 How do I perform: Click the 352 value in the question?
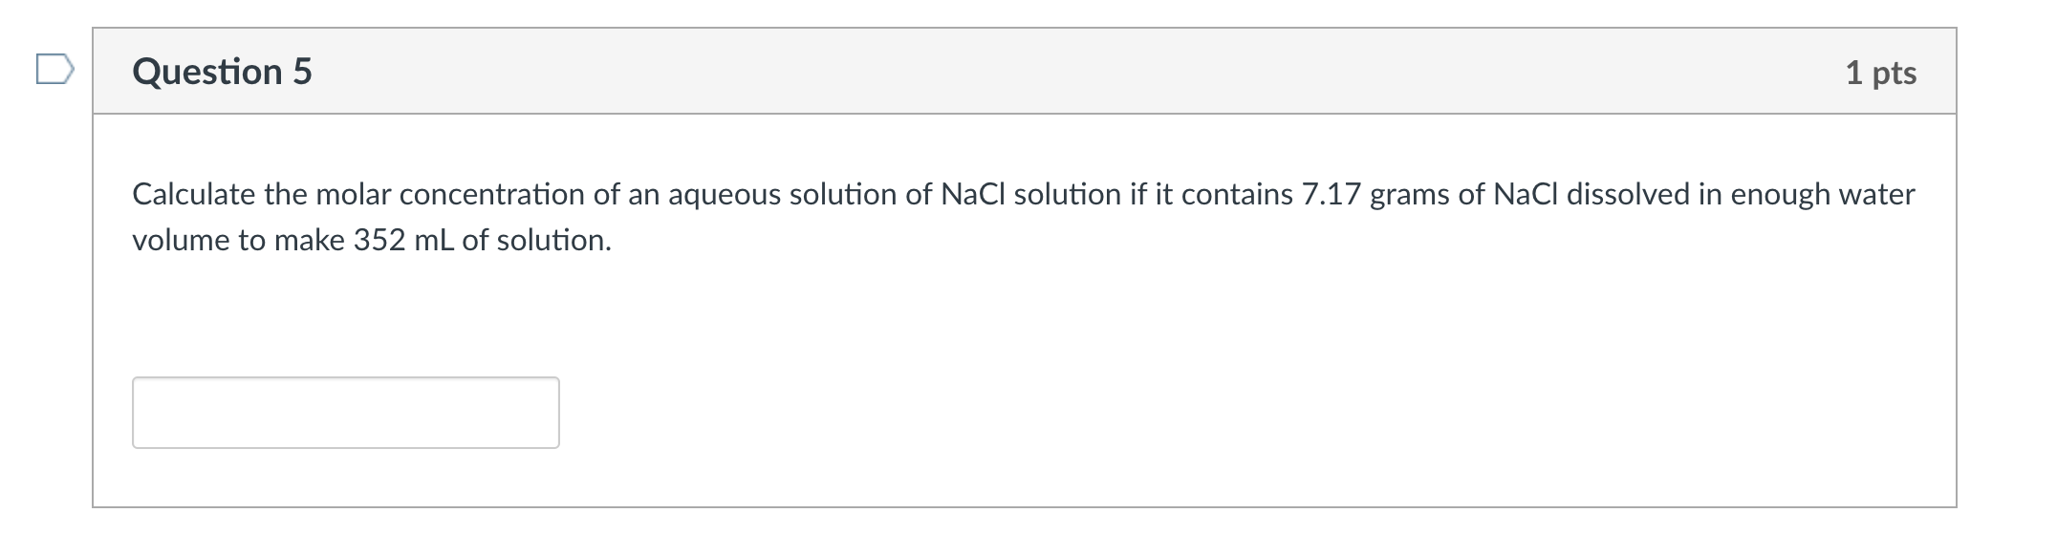[379, 240]
